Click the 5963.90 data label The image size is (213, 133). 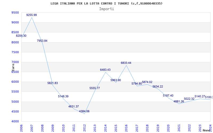coord(116,80)
